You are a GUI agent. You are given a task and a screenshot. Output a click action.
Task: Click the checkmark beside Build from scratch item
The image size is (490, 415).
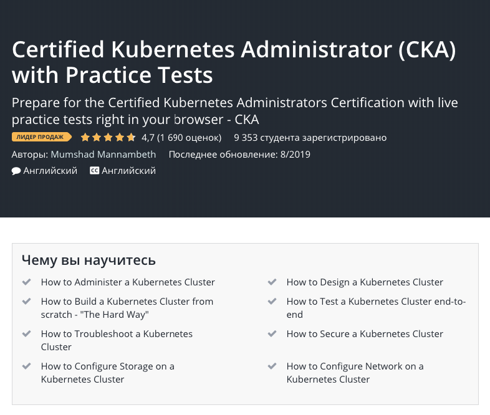tap(27, 302)
